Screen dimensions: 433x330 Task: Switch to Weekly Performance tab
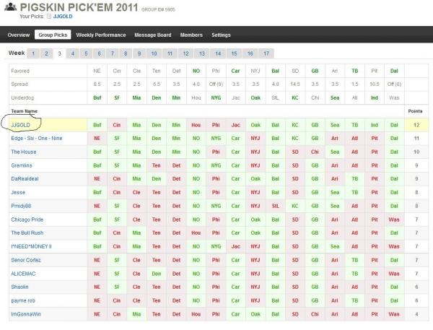(x=101, y=35)
